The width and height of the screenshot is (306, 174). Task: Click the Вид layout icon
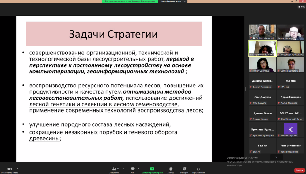[x=301, y=6]
